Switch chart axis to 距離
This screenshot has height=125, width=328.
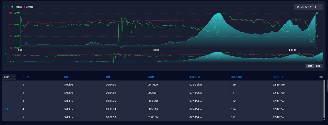(x=318, y=66)
